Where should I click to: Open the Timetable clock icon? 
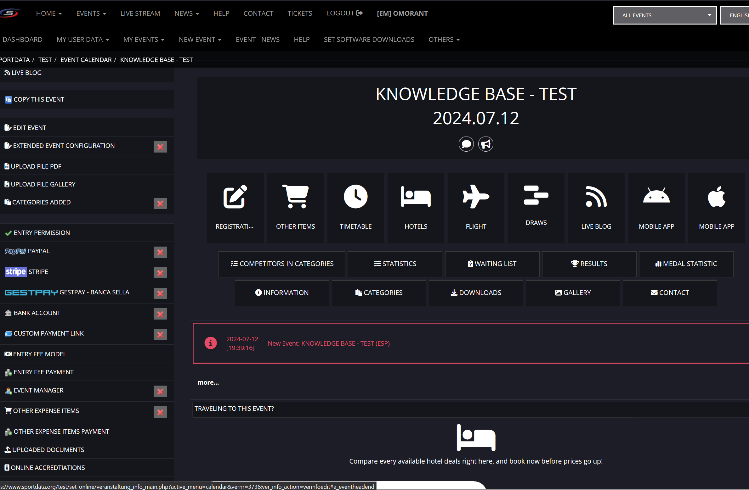(355, 197)
